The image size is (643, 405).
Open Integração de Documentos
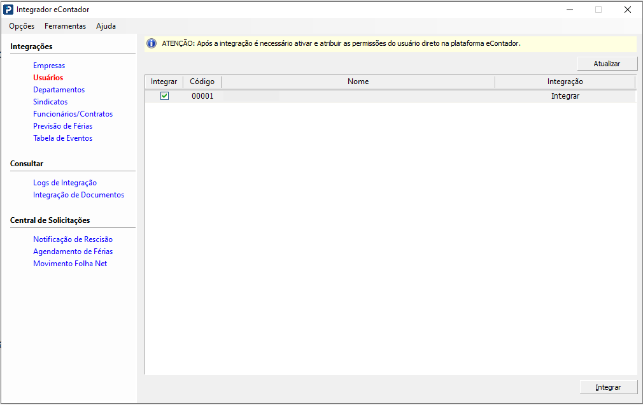78,195
